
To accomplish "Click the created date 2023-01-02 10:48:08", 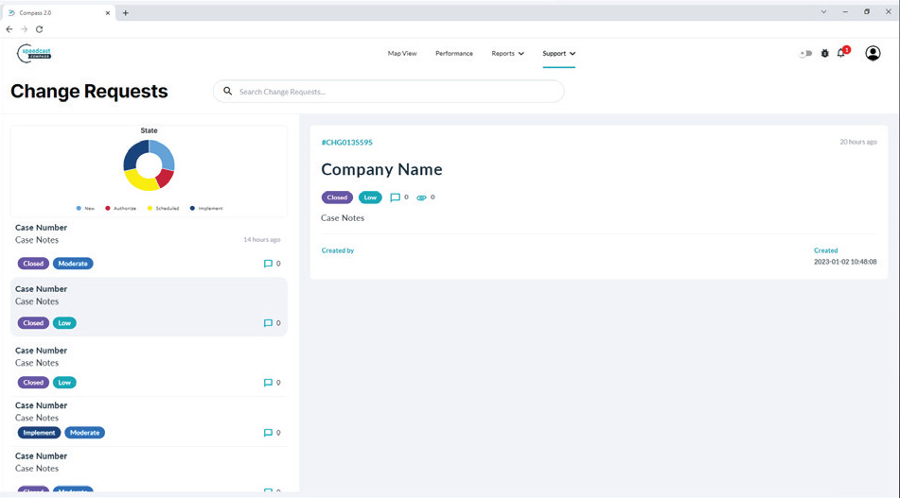I will tap(845, 262).
